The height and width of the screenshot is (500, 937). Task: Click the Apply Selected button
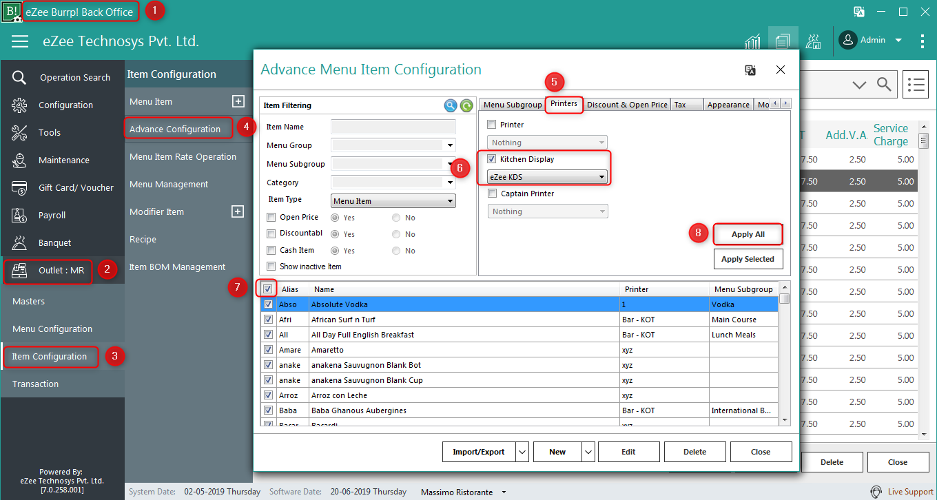point(748,259)
